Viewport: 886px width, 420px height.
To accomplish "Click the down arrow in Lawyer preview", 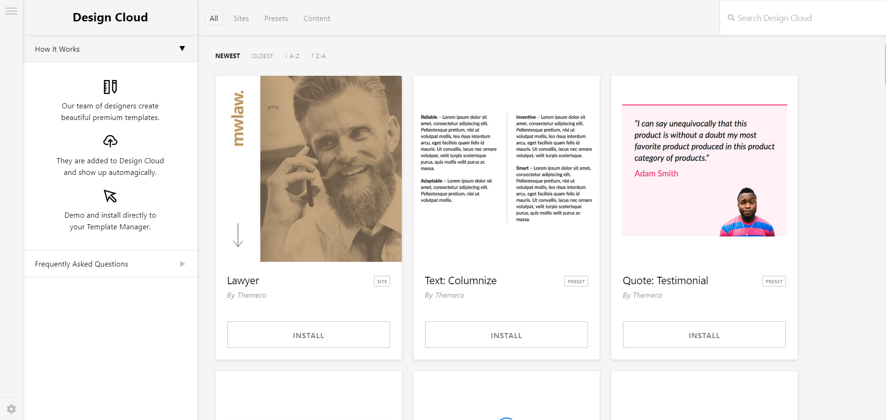I will [x=238, y=235].
